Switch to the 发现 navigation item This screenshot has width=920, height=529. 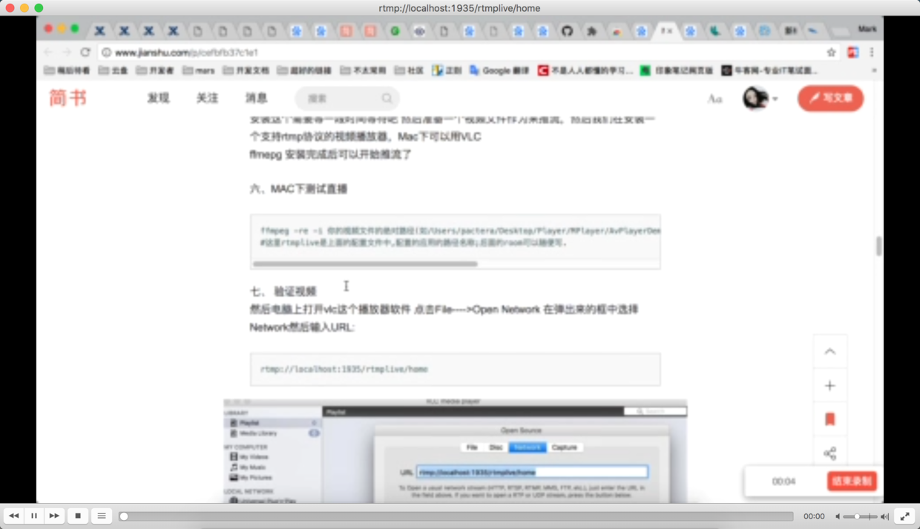tap(158, 98)
